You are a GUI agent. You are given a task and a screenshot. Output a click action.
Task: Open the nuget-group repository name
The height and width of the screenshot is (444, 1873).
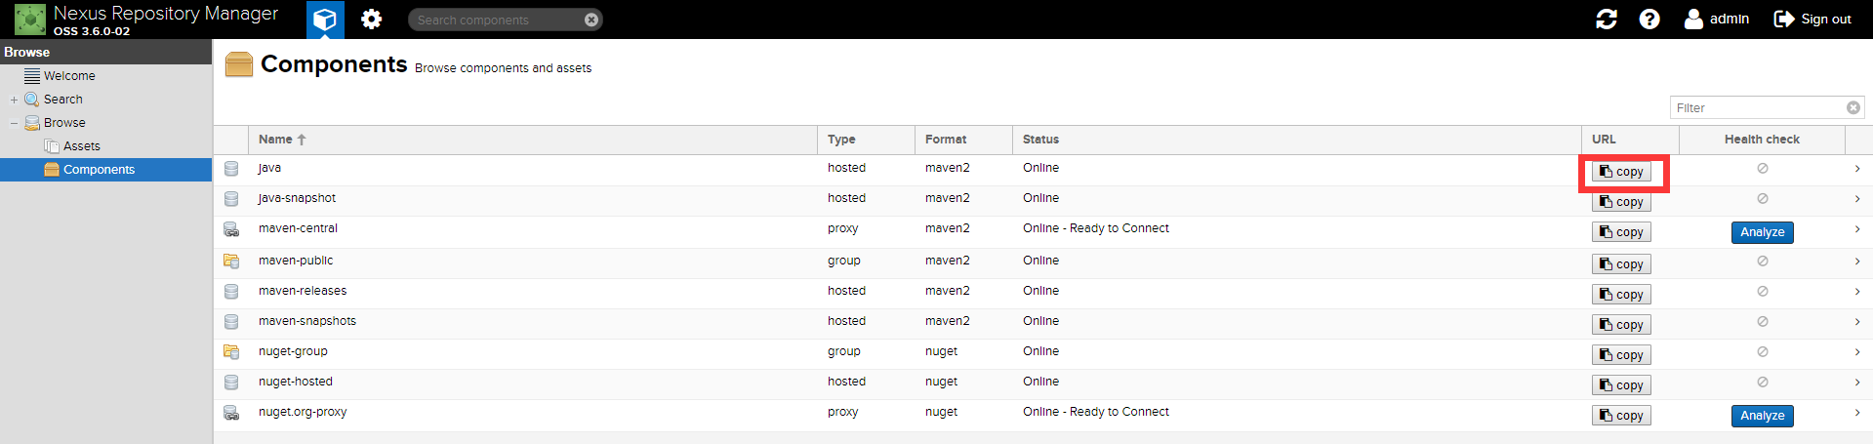tap(293, 351)
